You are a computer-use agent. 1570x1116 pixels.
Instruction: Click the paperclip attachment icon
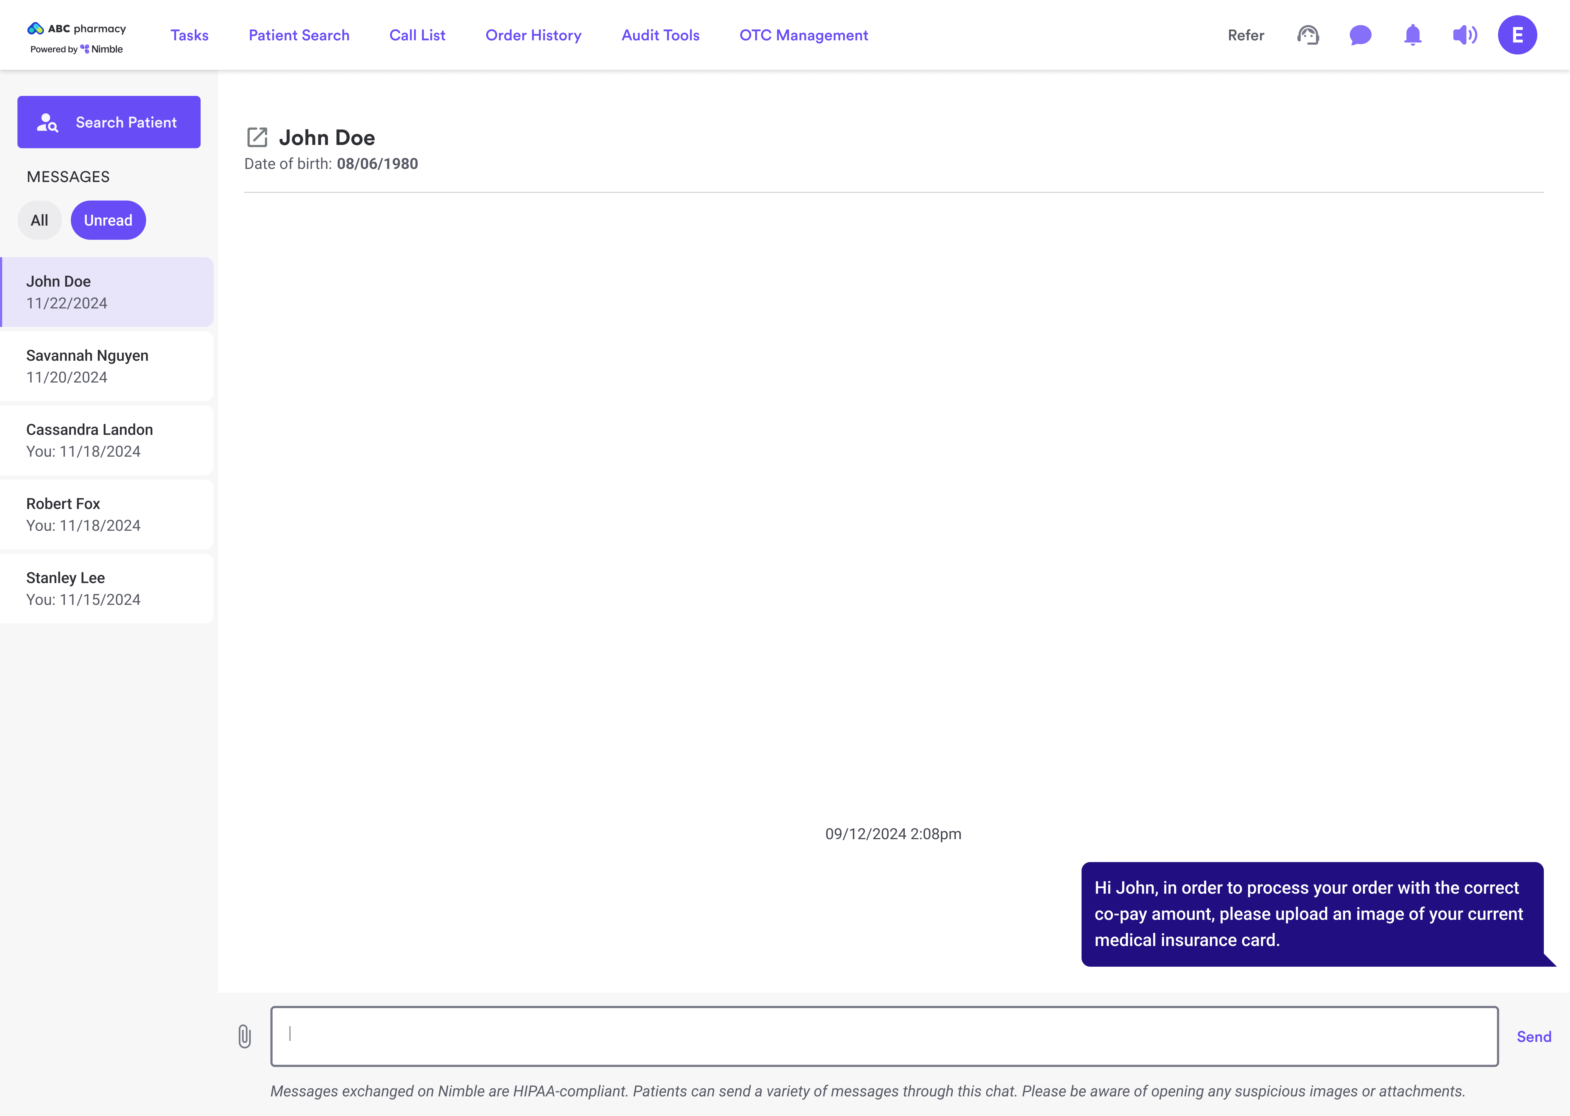(245, 1036)
